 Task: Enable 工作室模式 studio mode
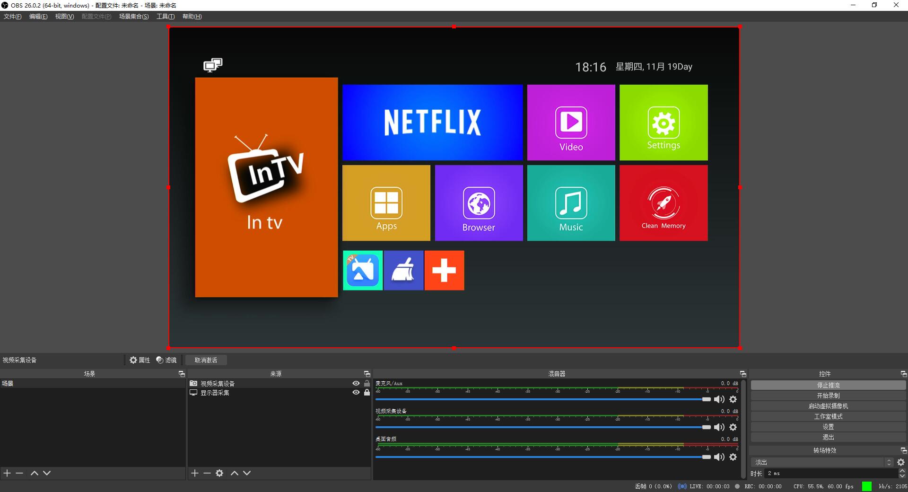[828, 416]
